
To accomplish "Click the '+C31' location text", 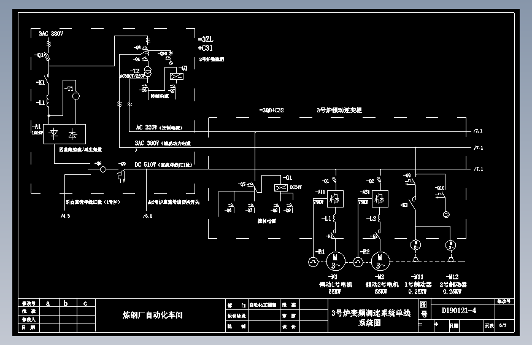I will (x=206, y=48).
